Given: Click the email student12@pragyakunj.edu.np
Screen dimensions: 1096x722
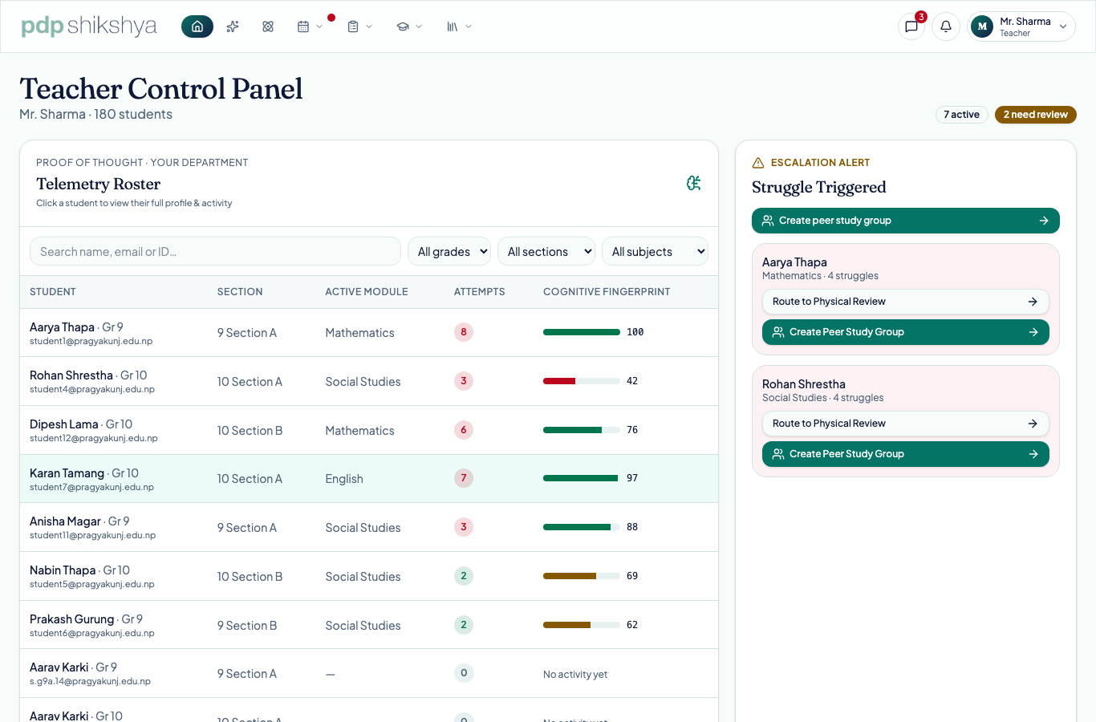Looking at the screenshot, I should coord(94,438).
